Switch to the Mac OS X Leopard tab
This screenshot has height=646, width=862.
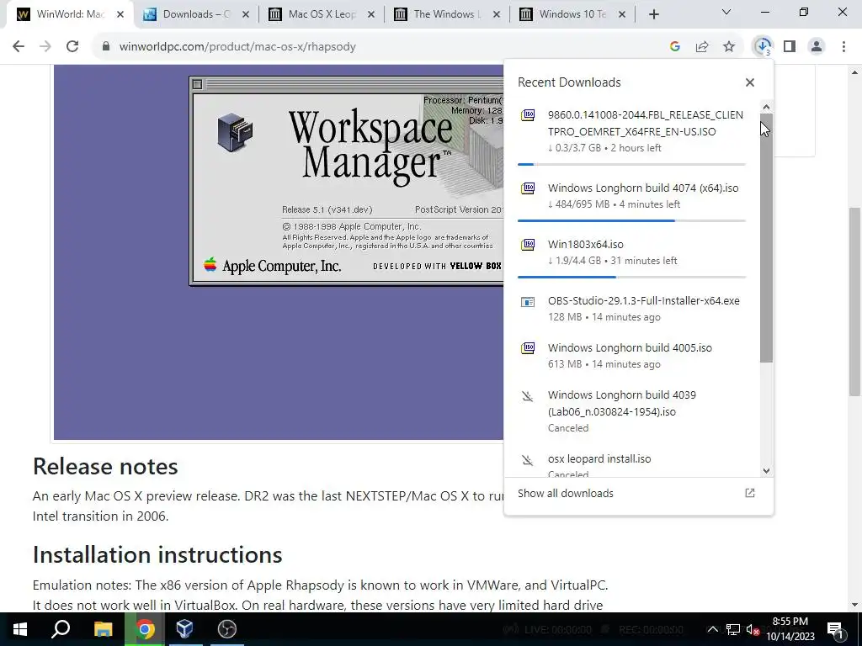pyautogui.click(x=322, y=14)
